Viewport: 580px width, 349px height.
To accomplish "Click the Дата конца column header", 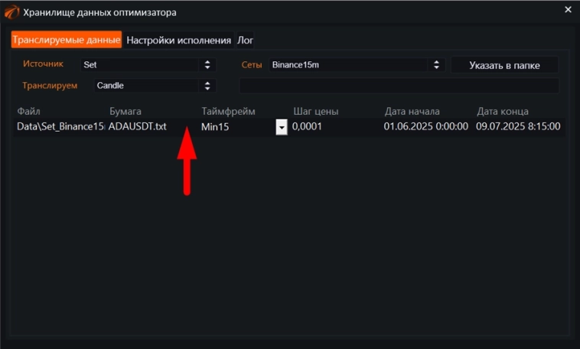I will point(502,112).
